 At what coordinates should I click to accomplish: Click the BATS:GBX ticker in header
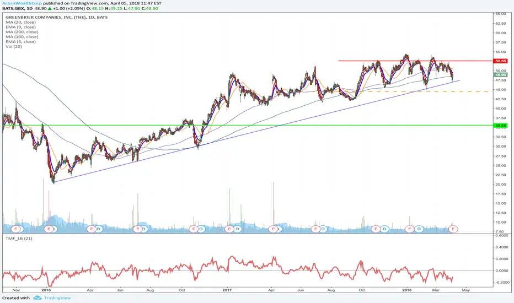[13, 8]
